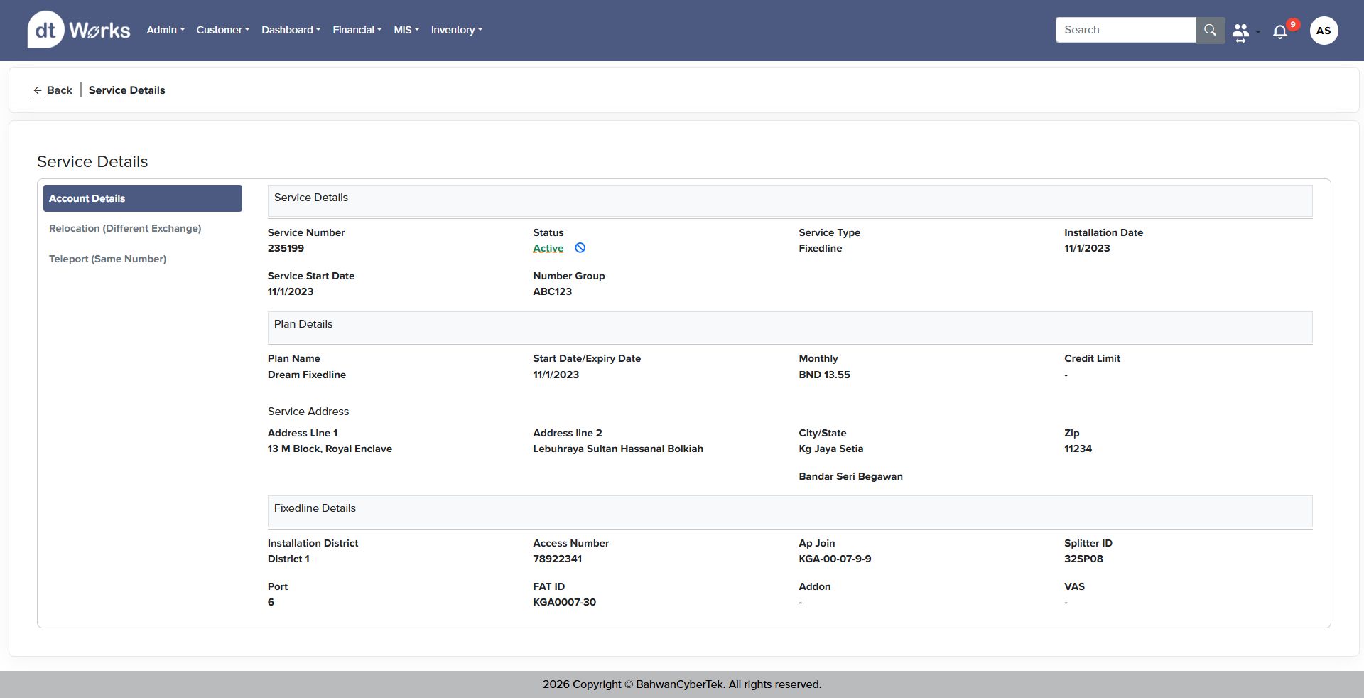1364x698 pixels.
Task: Click address 13 M Block, Royal Enclave
Action: pyautogui.click(x=330, y=449)
